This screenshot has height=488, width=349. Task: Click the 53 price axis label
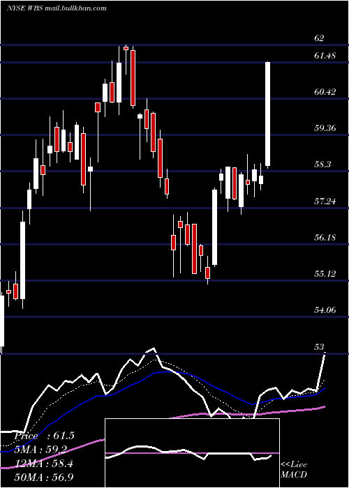(319, 346)
